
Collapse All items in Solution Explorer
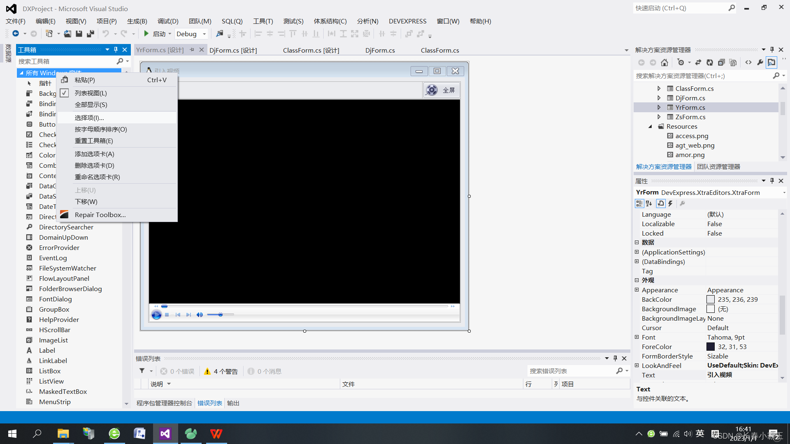tap(721, 62)
